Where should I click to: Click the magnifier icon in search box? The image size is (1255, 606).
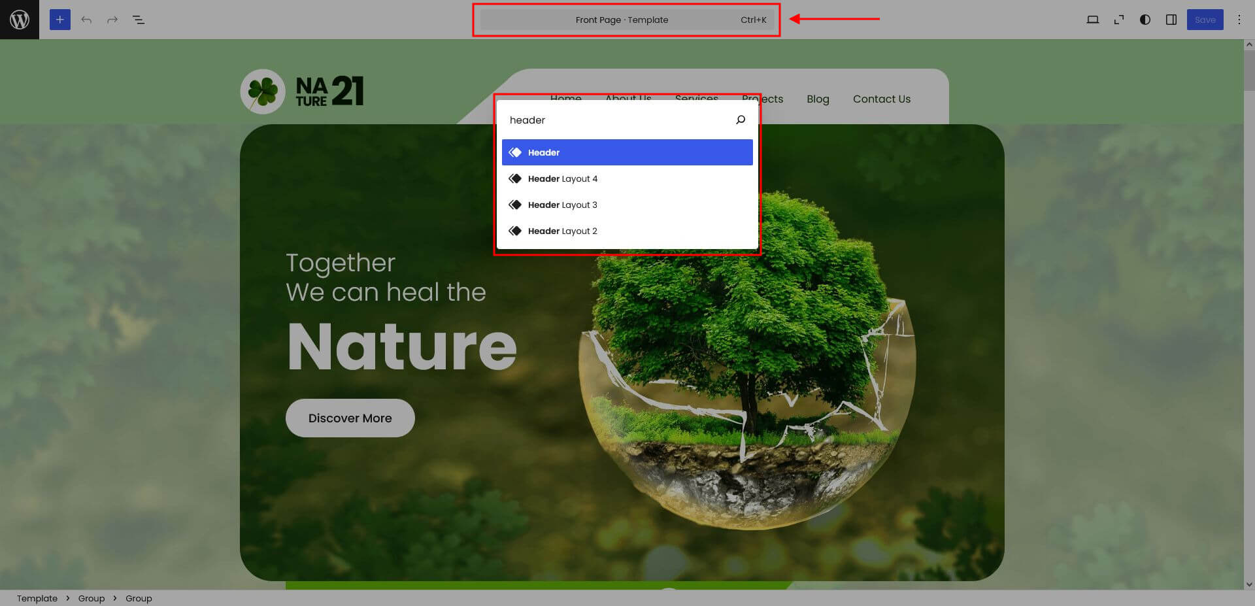tap(741, 120)
